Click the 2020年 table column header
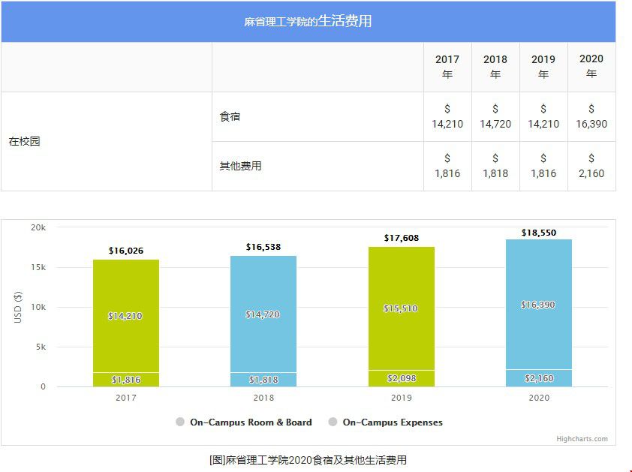632x472 pixels. pyautogui.click(x=591, y=67)
